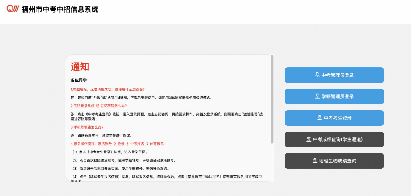
Task: Open 中考考生登录 button
Action: [x=334, y=118]
